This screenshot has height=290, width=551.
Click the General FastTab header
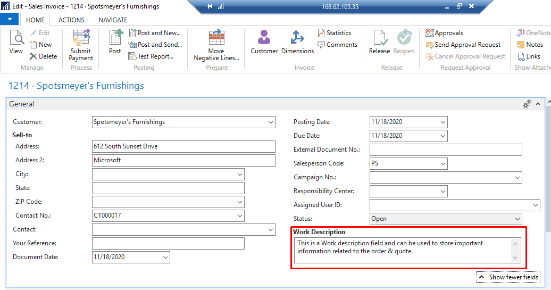275,104
